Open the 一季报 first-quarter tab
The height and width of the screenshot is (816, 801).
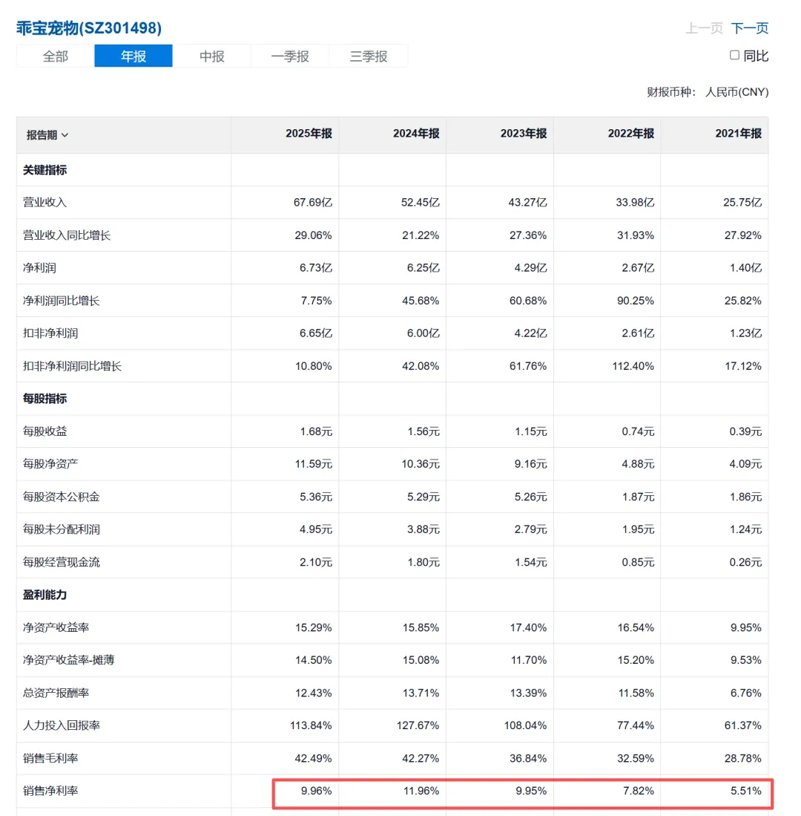pos(290,56)
